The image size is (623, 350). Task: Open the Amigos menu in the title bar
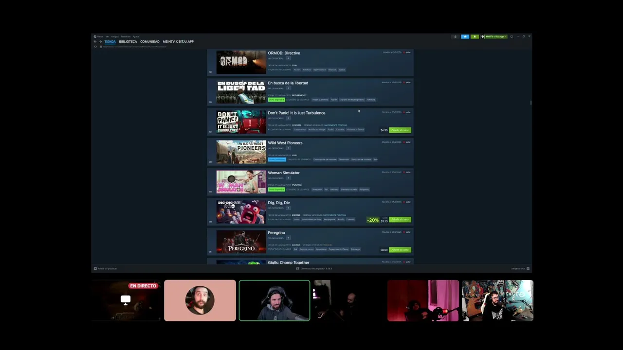coord(115,36)
